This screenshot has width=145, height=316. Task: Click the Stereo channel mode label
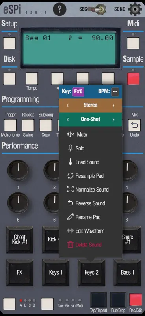tap(91, 105)
